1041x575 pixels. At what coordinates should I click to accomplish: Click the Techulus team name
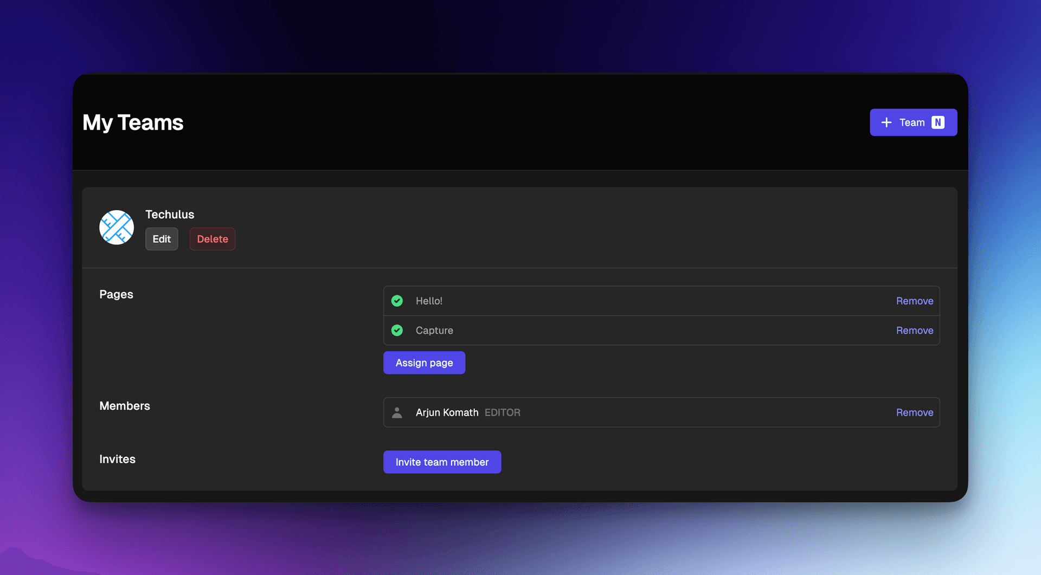coord(170,214)
